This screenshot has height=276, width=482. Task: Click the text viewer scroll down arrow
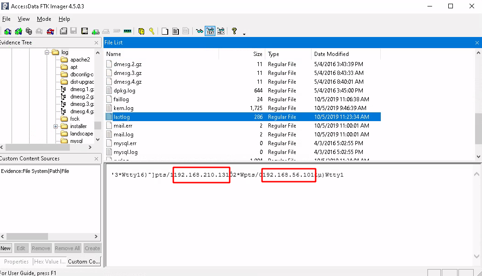(x=476, y=256)
